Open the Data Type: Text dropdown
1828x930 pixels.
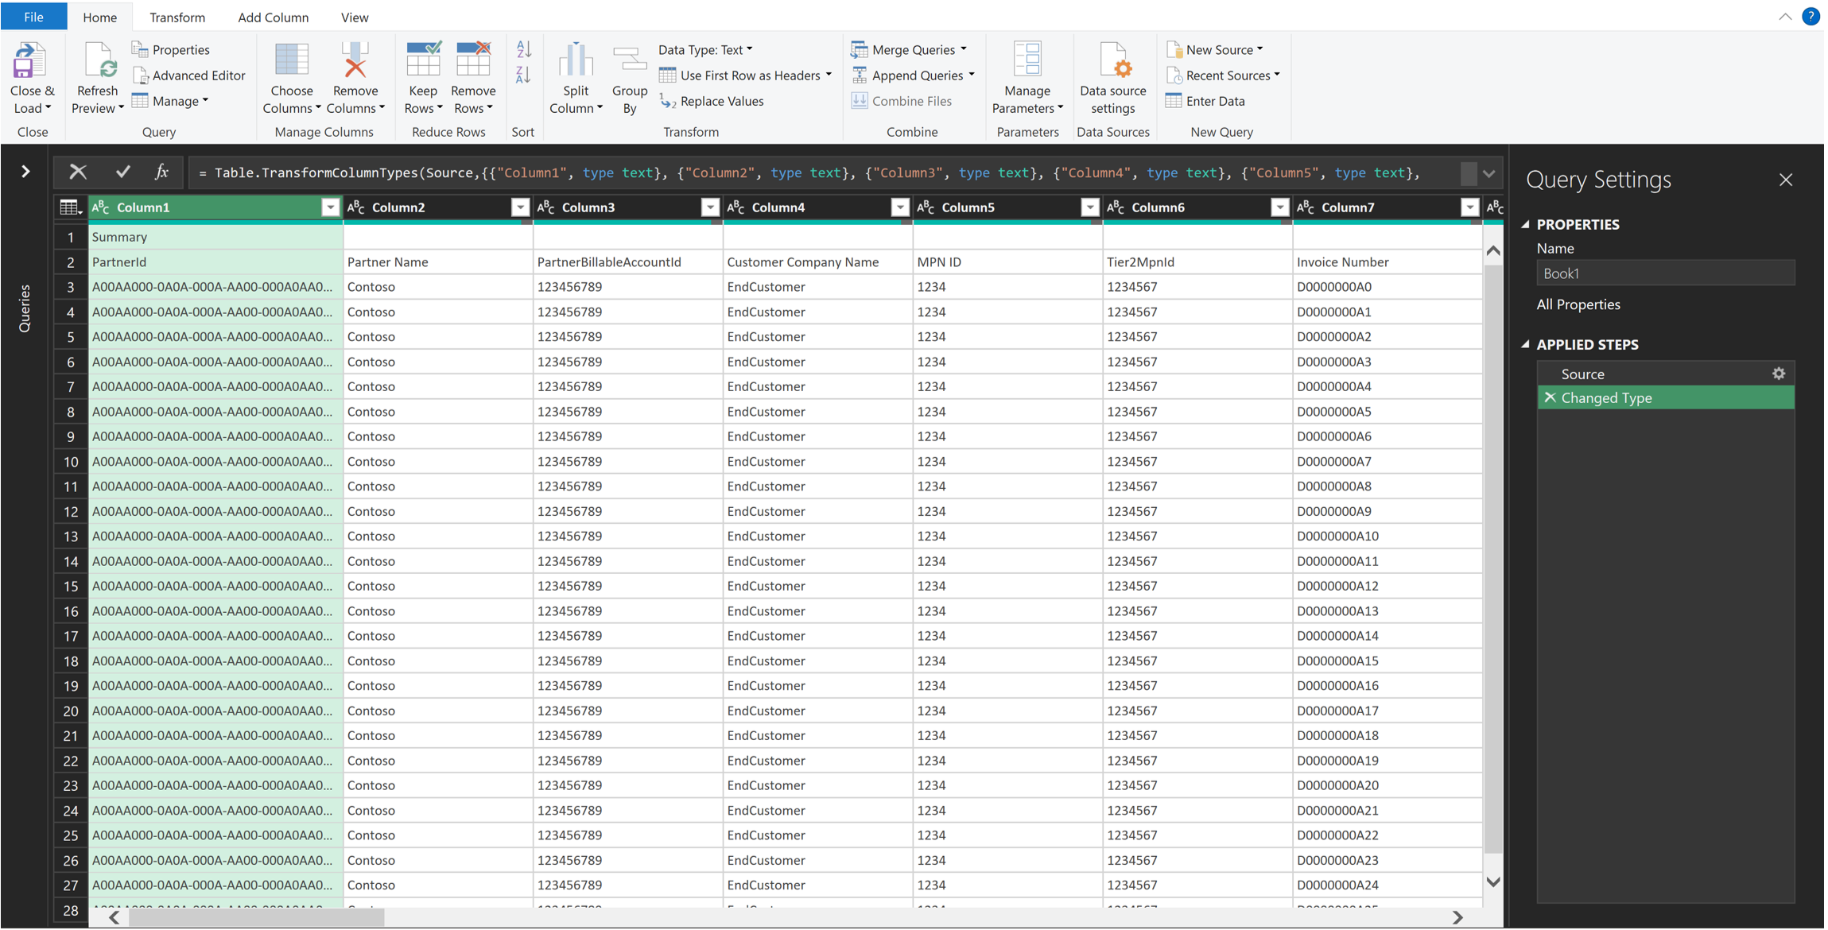point(705,49)
